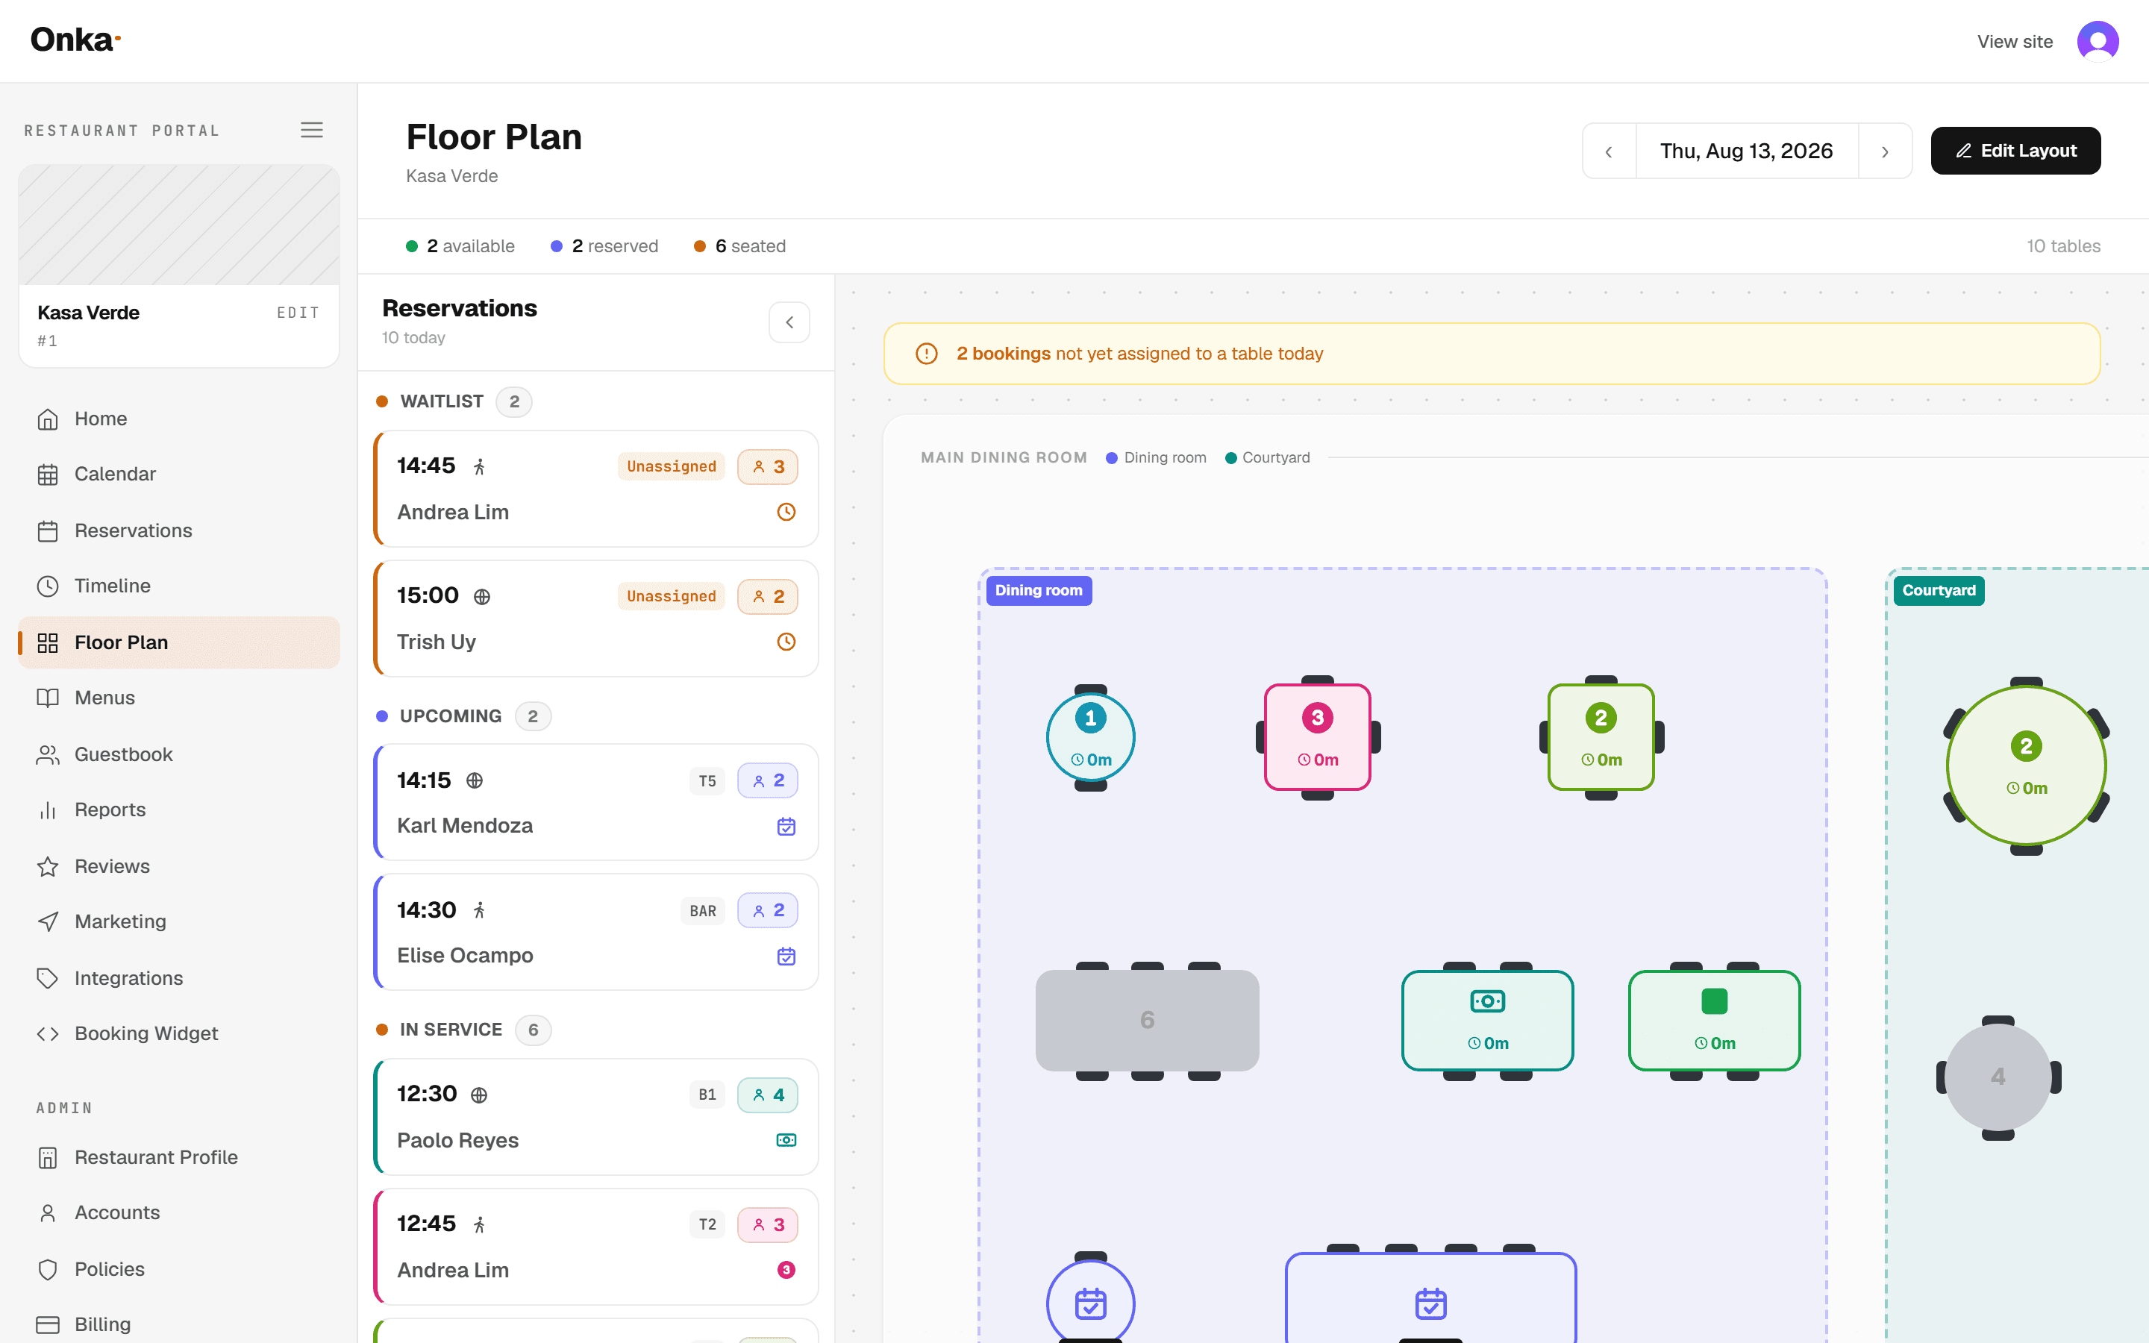
Task: Open Calendar page
Action: pyautogui.click(x=179, y=475)
